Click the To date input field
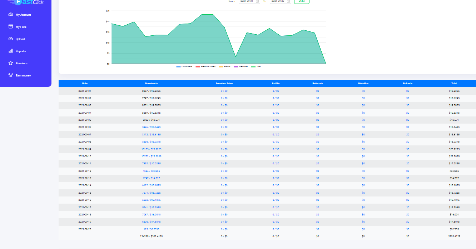Screen dimensions: 476x249 pos(278,1)
